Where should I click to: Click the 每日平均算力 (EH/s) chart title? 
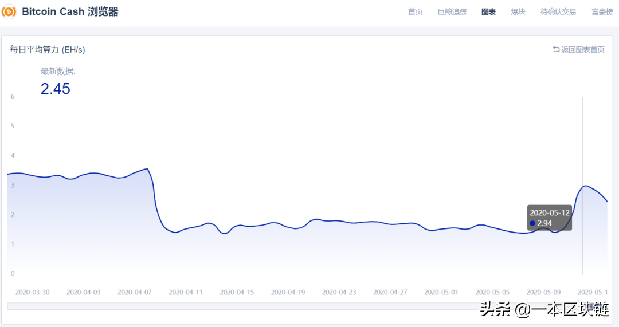coord(48,50)
